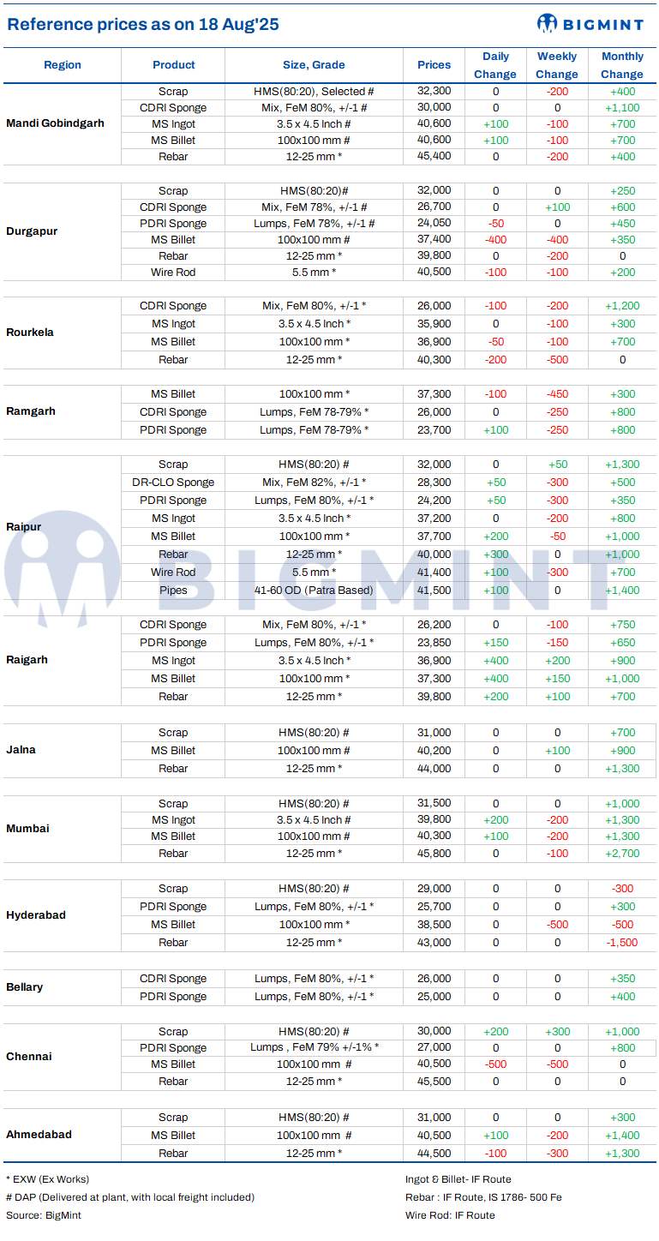Click the "Source: BigMint" footer text
Viewport: 659px width, 1241px height.
(x=44, y=1215)
